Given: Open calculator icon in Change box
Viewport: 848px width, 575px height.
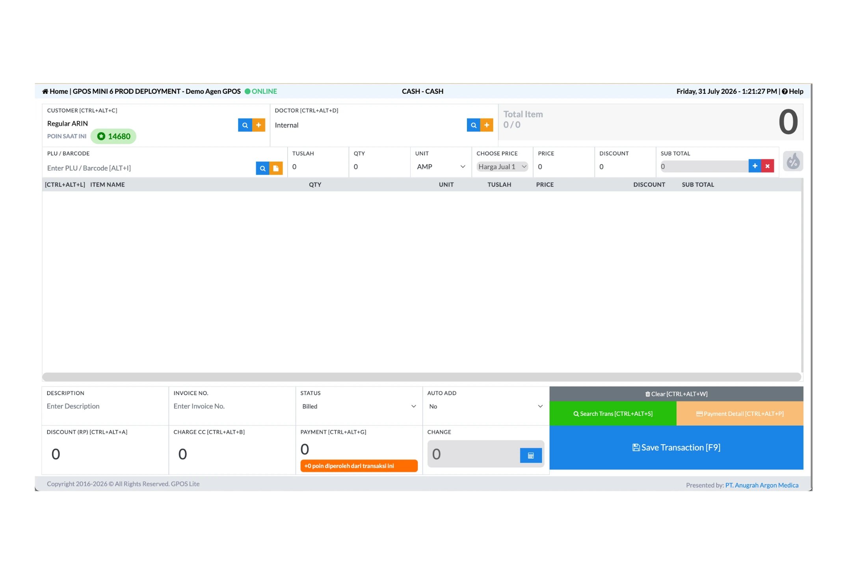Looking at the screenshot, I should [531, 456].
